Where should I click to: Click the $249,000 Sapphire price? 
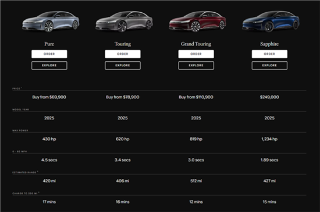[269, 97]
